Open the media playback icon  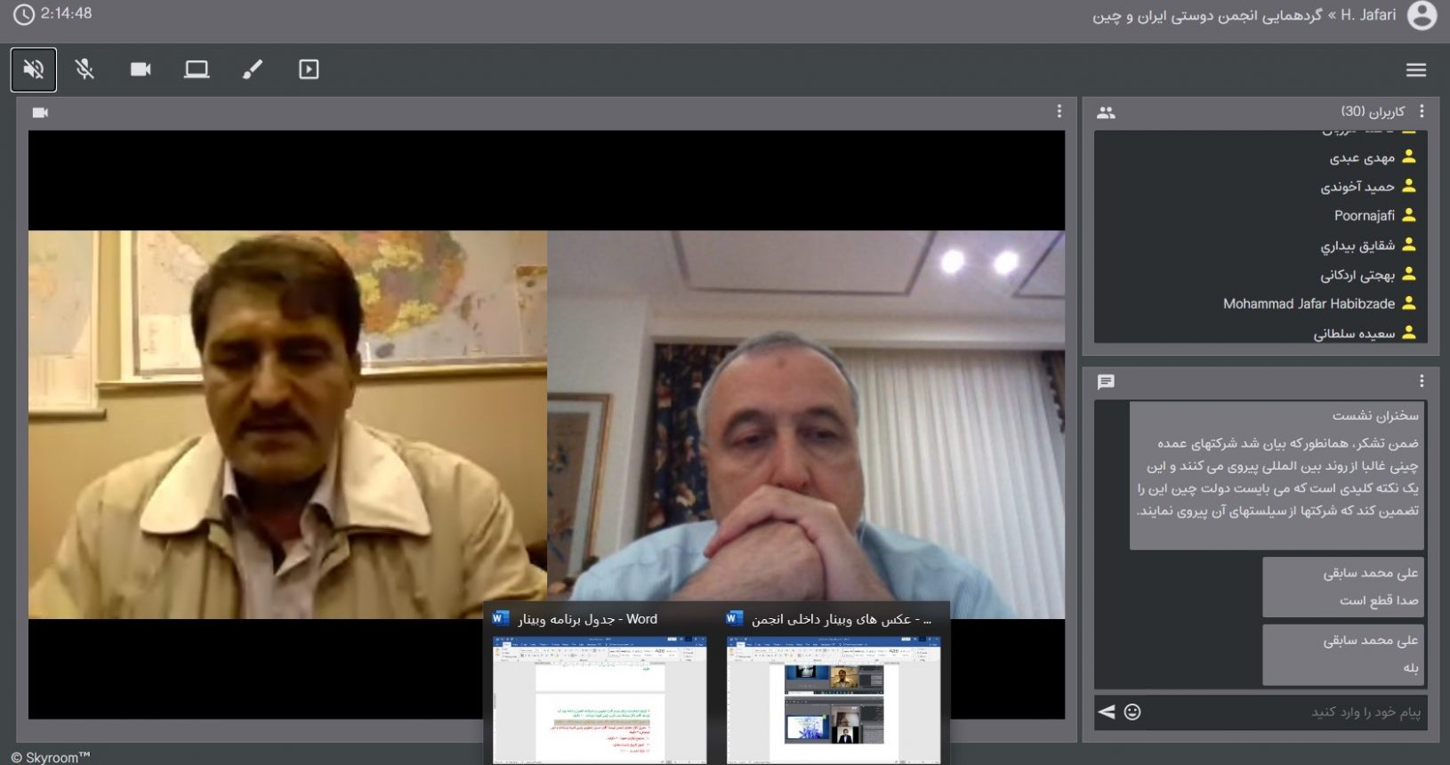(x=309, y=69)
